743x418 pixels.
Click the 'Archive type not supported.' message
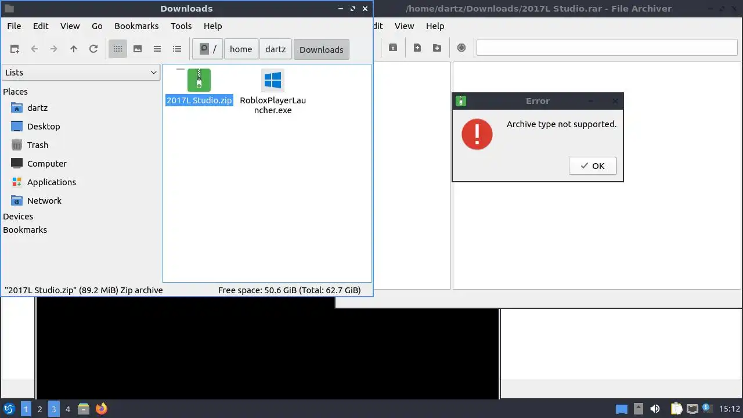pos(561,124)
